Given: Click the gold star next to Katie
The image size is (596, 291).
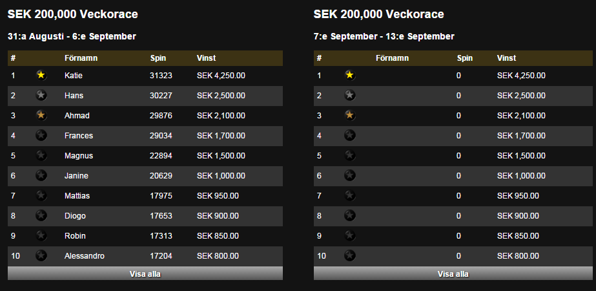Looking at the screenshot, I should [41, 76].
